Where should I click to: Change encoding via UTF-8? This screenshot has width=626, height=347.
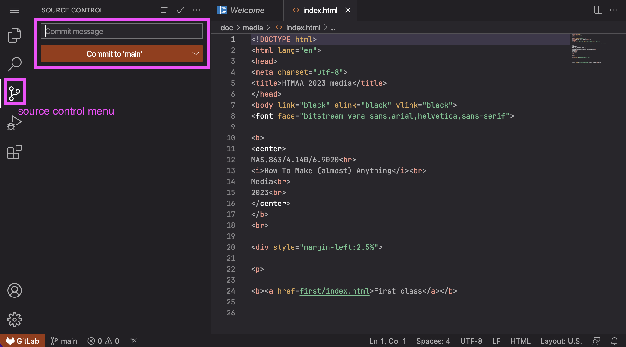[471, 341]
